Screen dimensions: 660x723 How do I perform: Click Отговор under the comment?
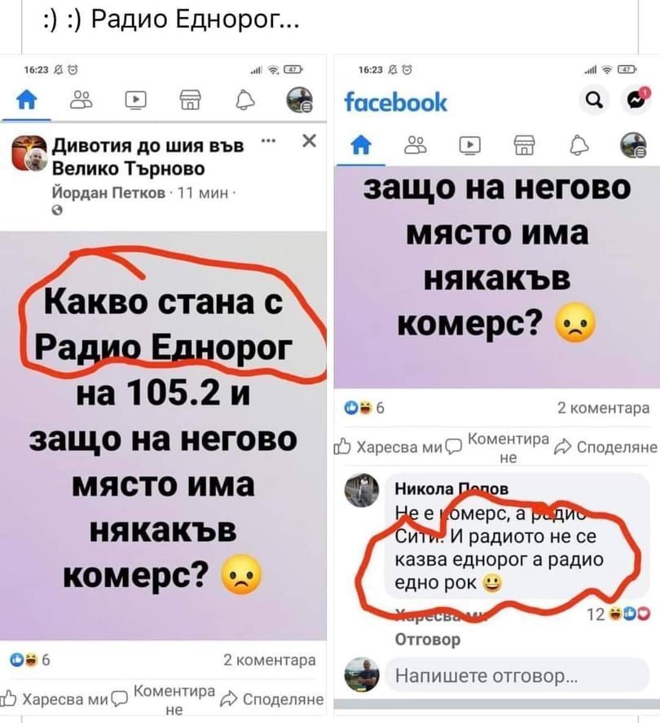point(428,640)
